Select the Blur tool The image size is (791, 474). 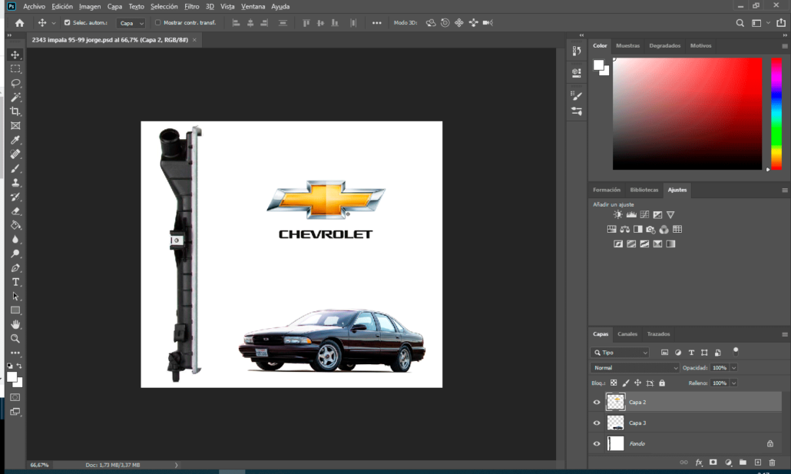click(15, 239)
